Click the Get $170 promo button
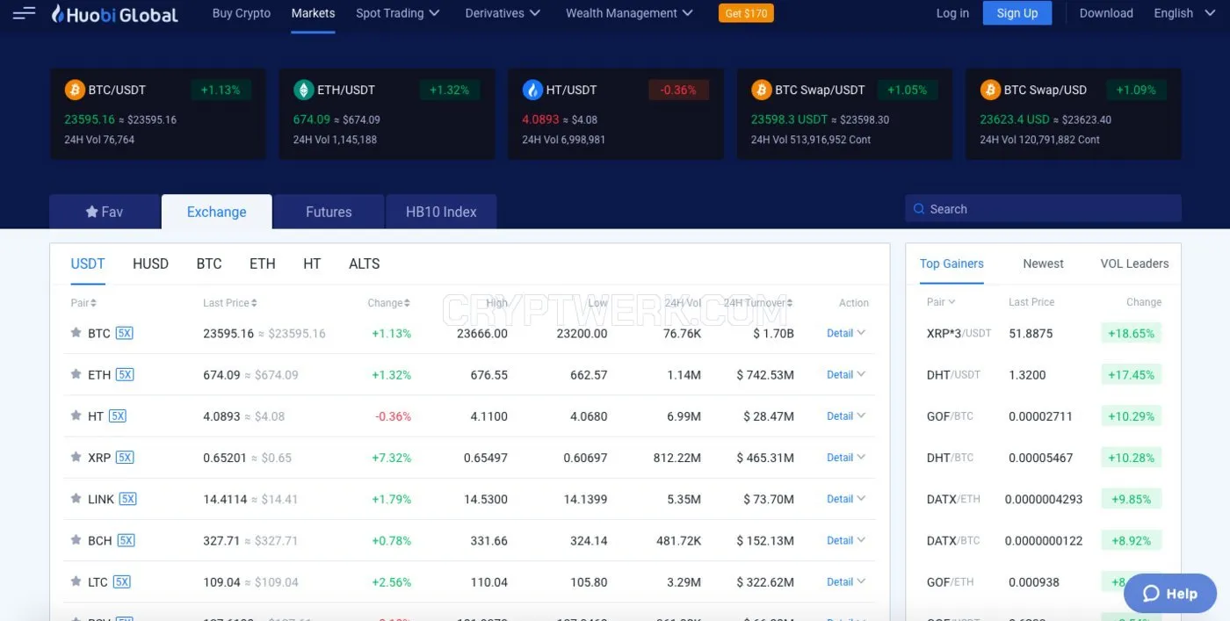This screenshot has width=1230, height=621. coord(746,13)
